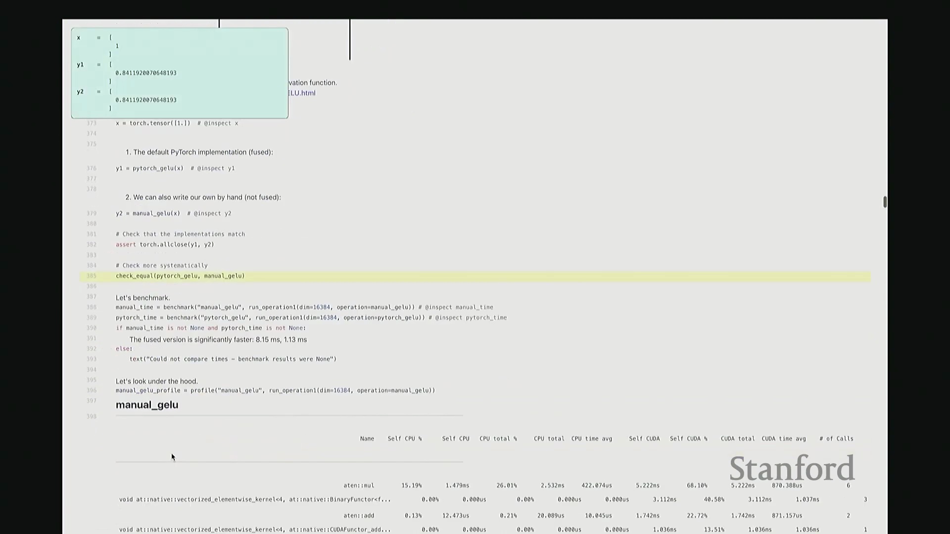Viewport: 950px width, 534px height.
Task: Click the '# of Calls' column header
Action: (836, 439)
